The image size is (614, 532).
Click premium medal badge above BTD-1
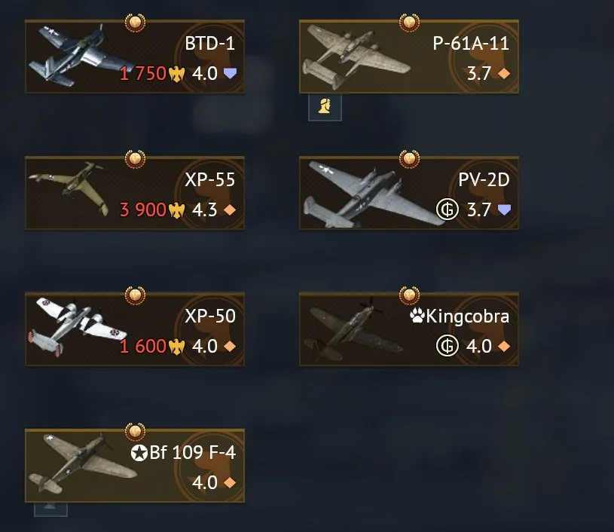coord(135,23)
